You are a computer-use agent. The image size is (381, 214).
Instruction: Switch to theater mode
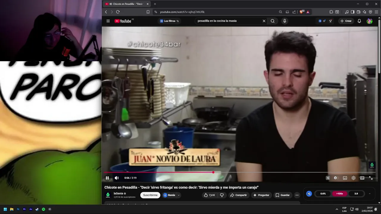point(362,178)
